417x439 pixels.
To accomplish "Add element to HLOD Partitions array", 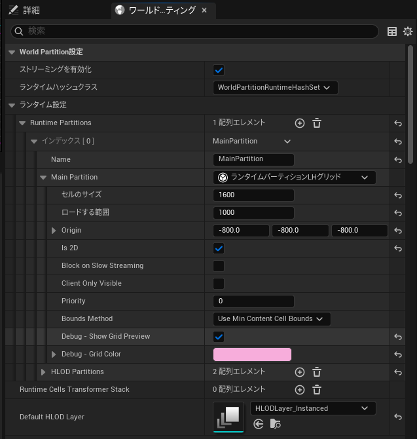I will coord(300,372).
